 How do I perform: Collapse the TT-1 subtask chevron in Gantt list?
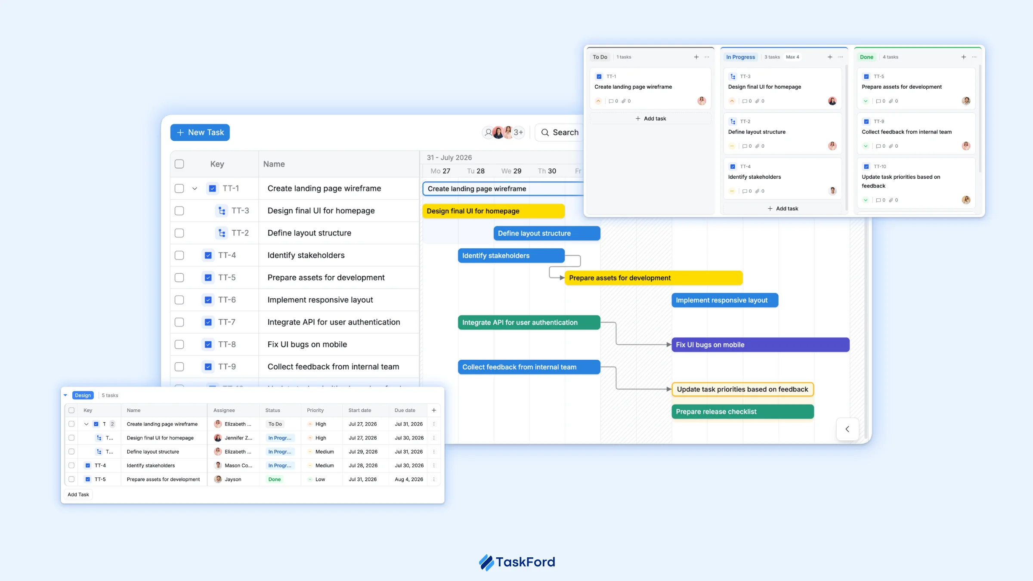195,189
